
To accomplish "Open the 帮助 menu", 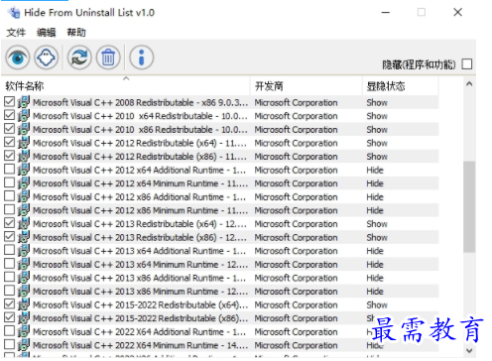I will point(76,33).
